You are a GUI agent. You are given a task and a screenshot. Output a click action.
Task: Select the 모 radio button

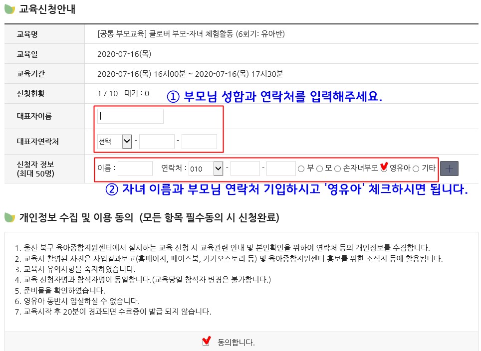coord(320,169)
